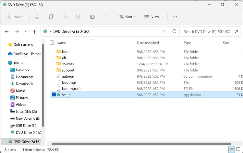Click the Paste clipboard icon
The width and height of the screenshot is (243, 153).
point(65,17)
